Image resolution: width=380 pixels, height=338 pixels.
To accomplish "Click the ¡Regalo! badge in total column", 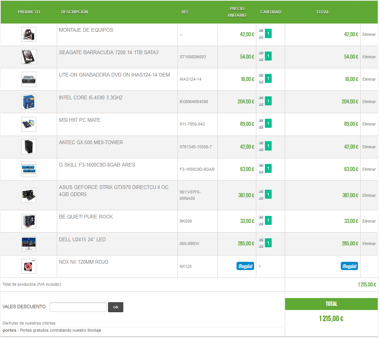I will click(x=350, y=267).
